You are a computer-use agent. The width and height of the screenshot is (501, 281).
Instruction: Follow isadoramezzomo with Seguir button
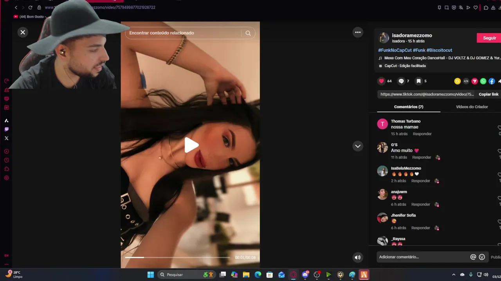pyautogui.click(x=489, y=38)
